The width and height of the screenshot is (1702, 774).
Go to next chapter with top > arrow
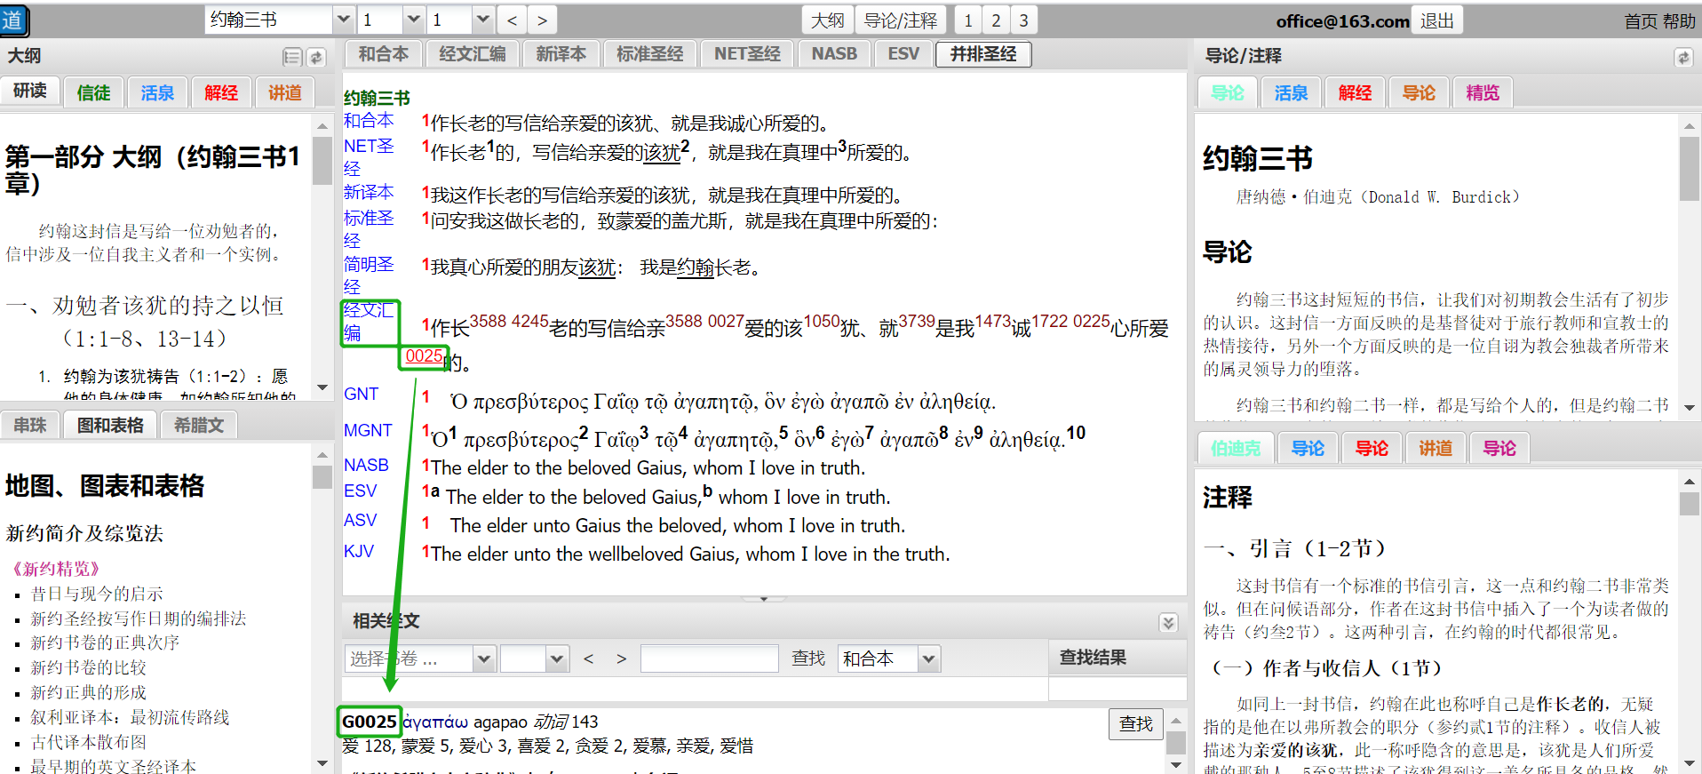[x=542, y=20]
